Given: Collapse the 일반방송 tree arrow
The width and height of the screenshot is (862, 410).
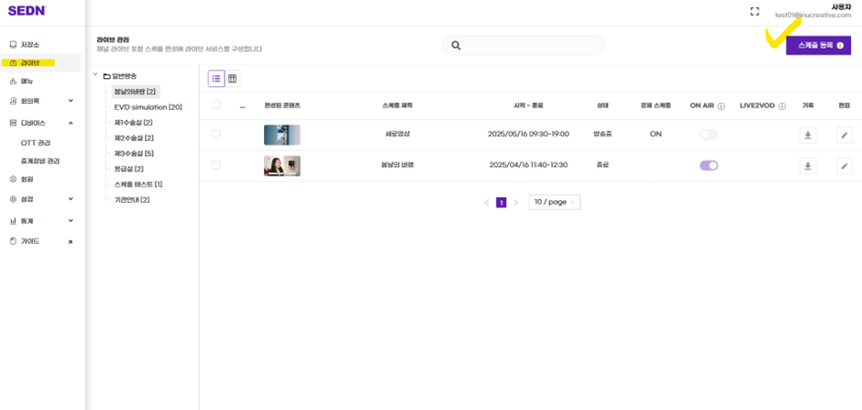Looking at the screenshot, I should tap(95, 74).
